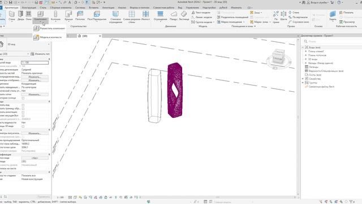Image resolution: width=362 pixels, height=204 pixels.
Task: Click Изменить тип (Edit Type) button
Action: tap(40, 54)
